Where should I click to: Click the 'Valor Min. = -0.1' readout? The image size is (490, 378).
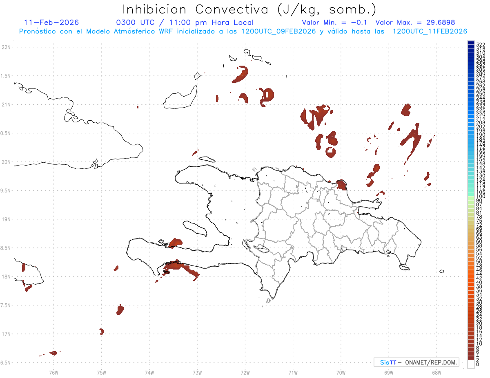pyautogui.click(x=335, y=22)
